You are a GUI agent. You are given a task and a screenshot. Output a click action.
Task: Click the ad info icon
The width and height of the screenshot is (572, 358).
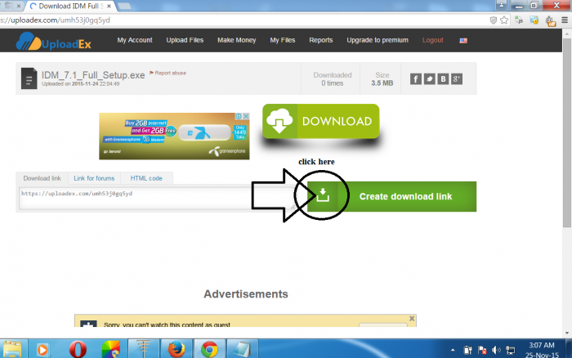pyautogui.click(x=239, y=116)
